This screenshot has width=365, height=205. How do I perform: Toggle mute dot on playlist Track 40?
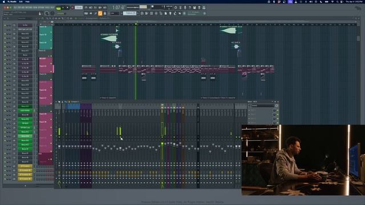[x=51, y=48]
